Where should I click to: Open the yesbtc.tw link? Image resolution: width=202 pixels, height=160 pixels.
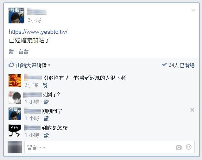click(x=38, y=32)
